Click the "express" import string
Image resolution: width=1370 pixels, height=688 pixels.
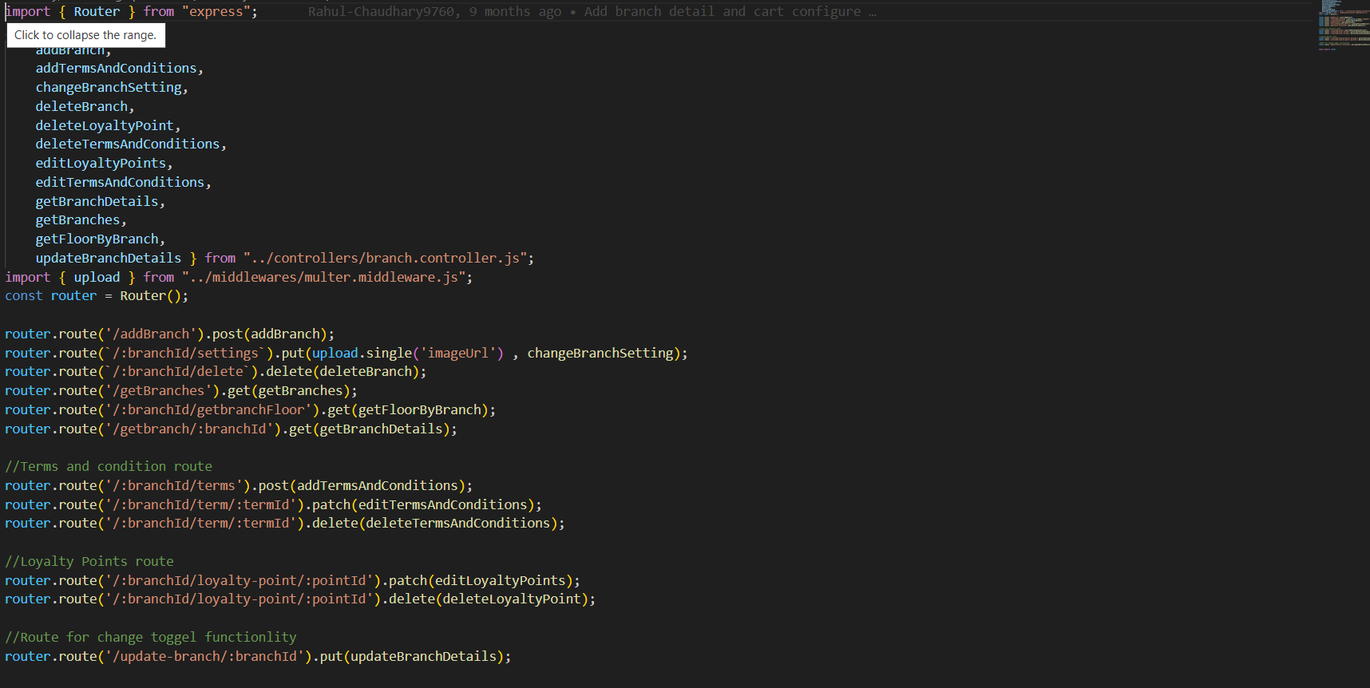pyautogui.click(x=219, y=12)
